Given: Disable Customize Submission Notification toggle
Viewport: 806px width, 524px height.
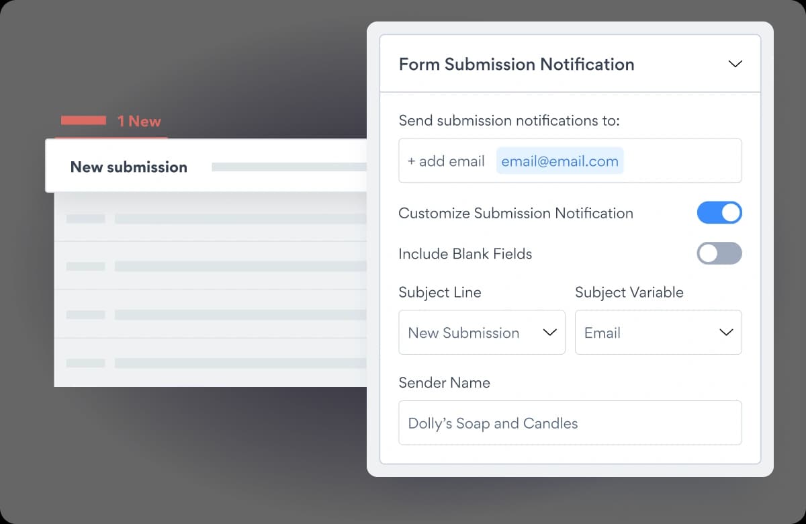Looking at the screenshot, I should point(719,213).
